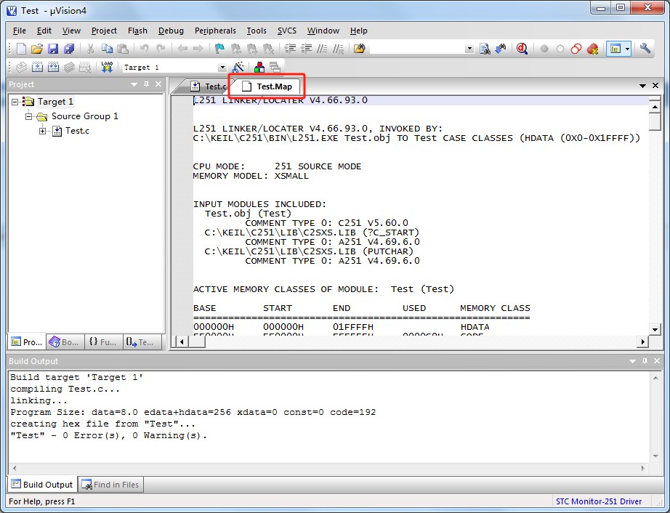Click the Incremental Find icon
670x513 pixels.
(x=501, y=49)
